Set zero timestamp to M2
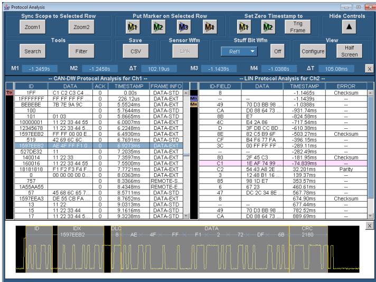 (x=268, y=27)
